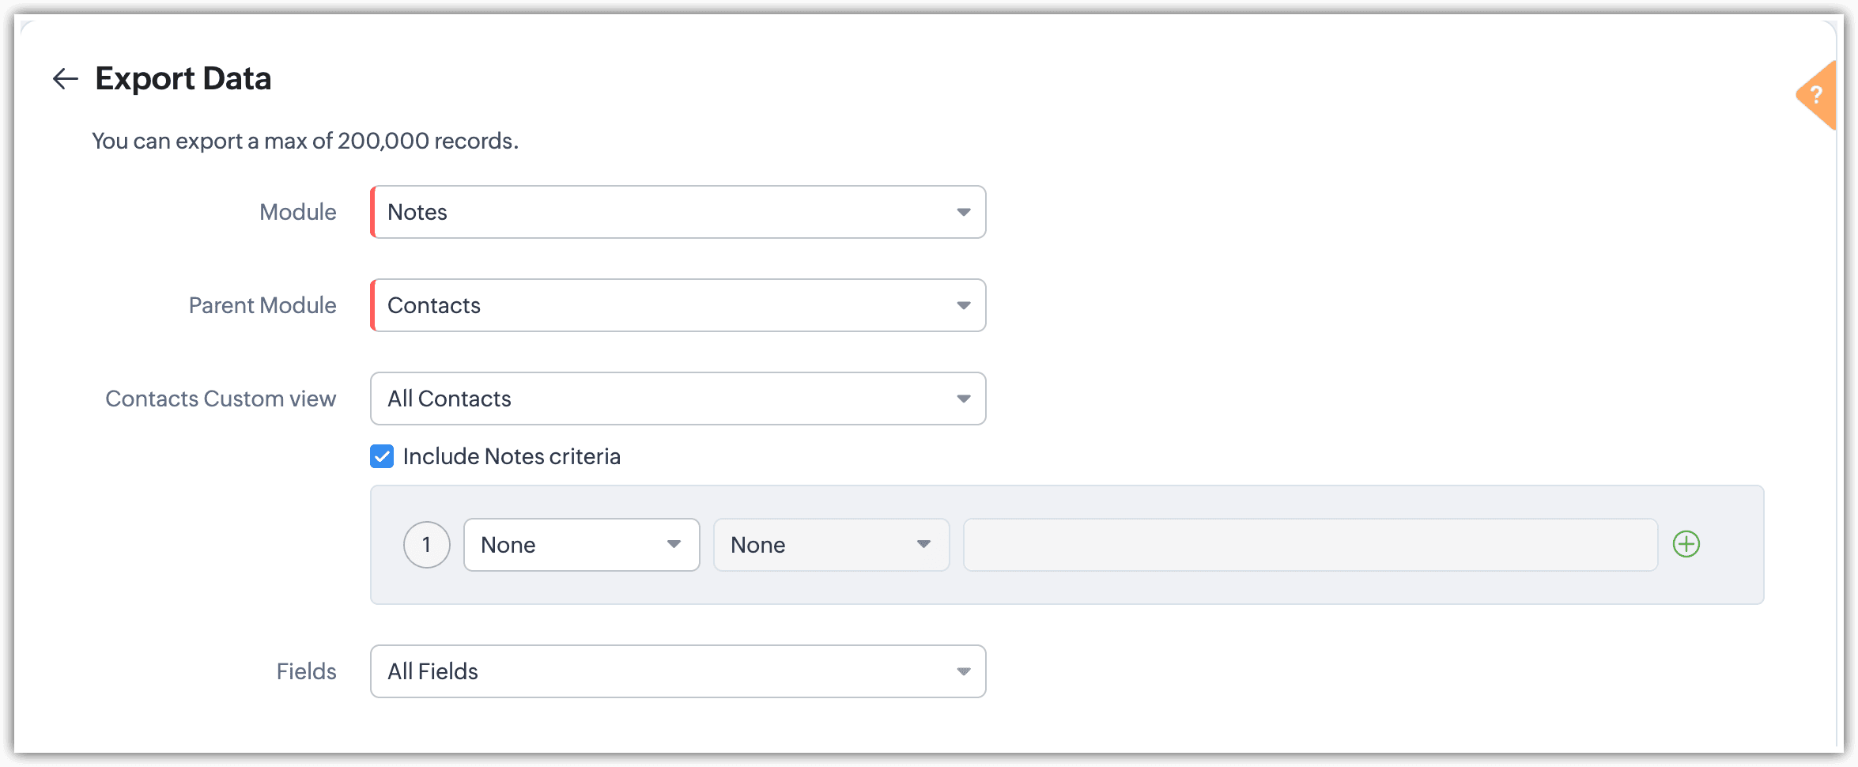This screenshot has width=1858, height=767.
Task: Click the Export Data page heading
Action: pyautogui.click(x=183, y=79)
